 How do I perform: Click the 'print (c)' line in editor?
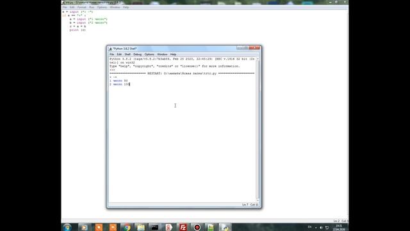(78, 30)
